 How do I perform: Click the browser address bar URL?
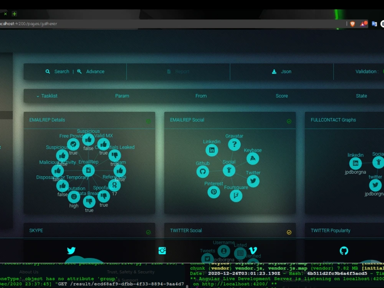(28, 24)
